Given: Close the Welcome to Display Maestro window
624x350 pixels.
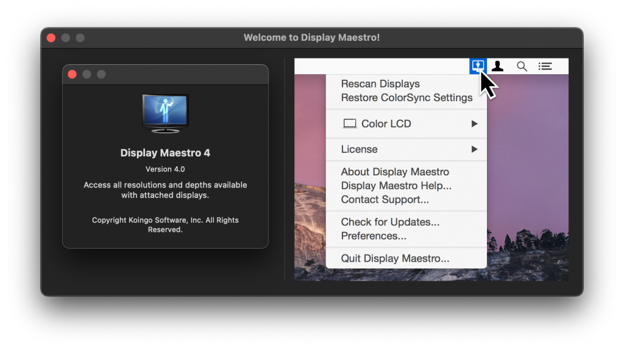Looking at the screenshot, I should click(51, 38).
